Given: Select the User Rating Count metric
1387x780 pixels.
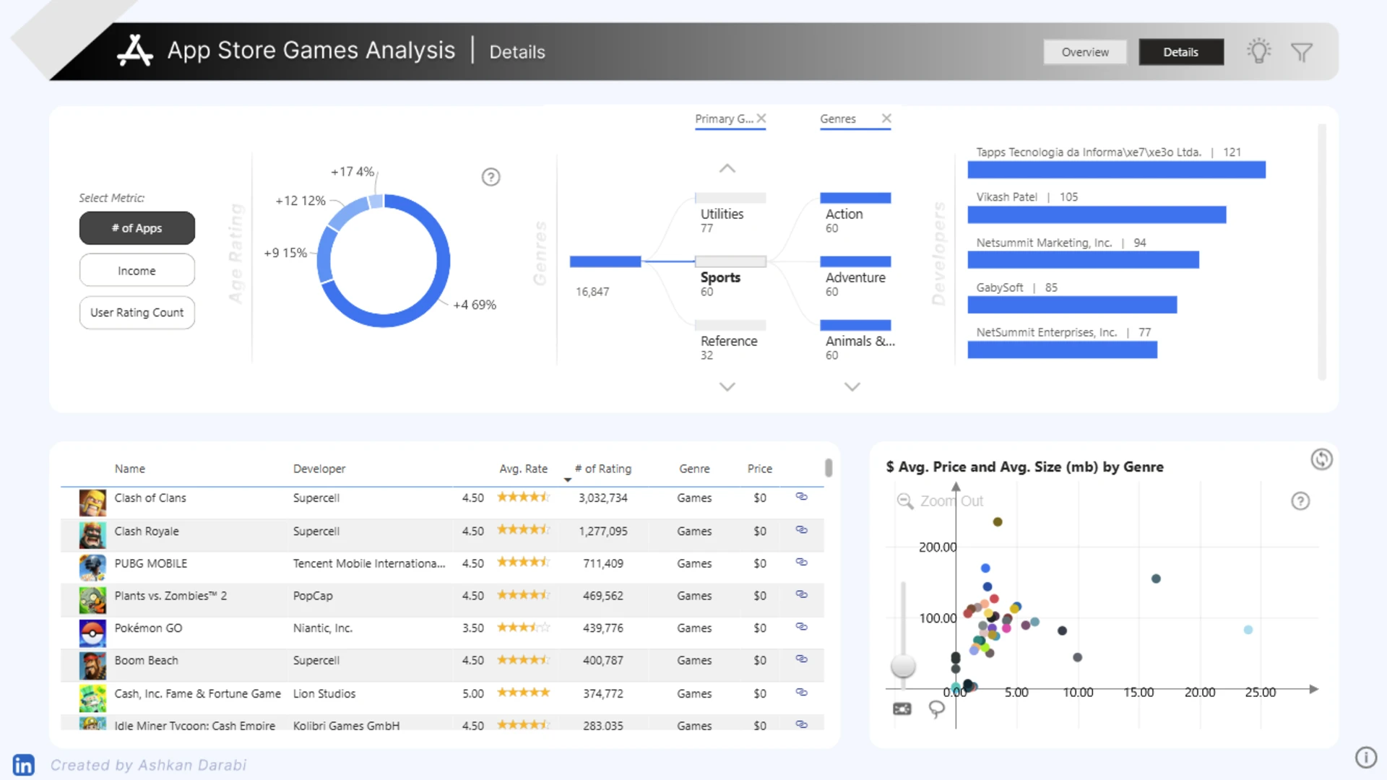Looking at the screenshot, I should pos(137,313).
